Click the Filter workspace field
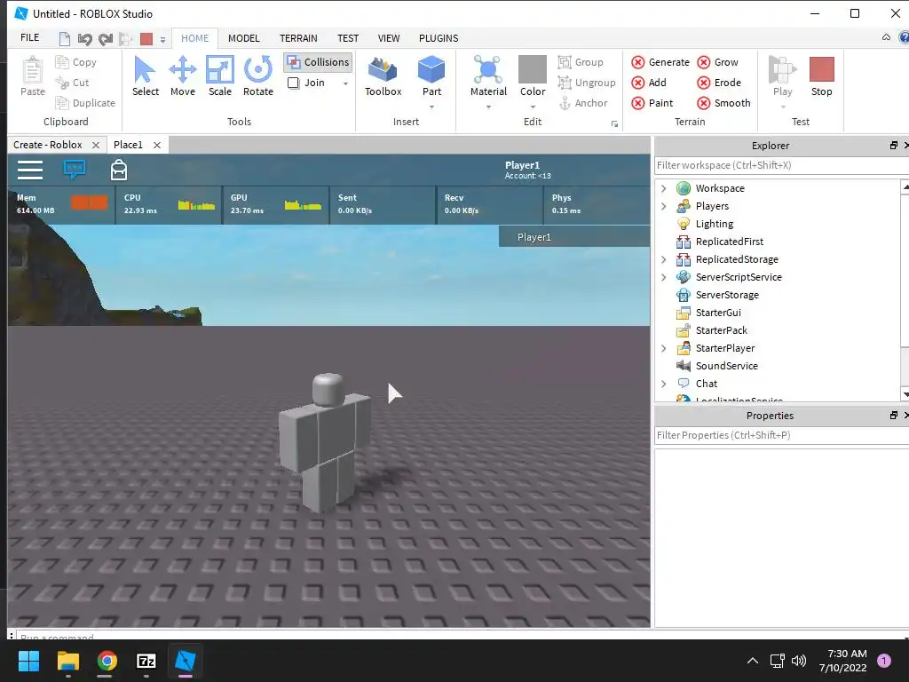This screenshot has height=682, width=909. 781,165
